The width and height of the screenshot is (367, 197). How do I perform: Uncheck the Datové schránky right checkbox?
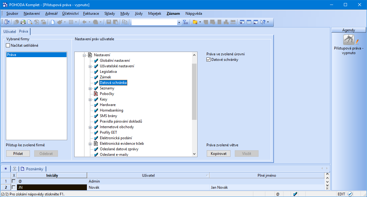coord(209,60)
